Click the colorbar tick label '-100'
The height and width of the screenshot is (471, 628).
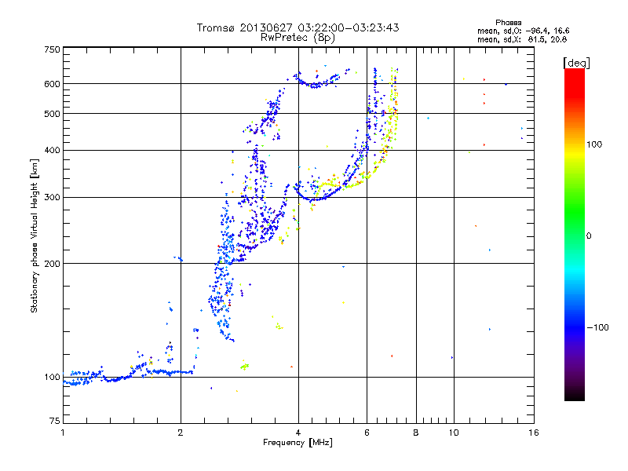pos(598,327)
